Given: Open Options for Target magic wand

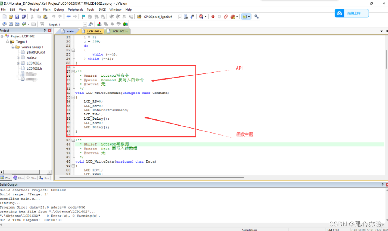Looking at the screenshot, I should click(91, 24).
